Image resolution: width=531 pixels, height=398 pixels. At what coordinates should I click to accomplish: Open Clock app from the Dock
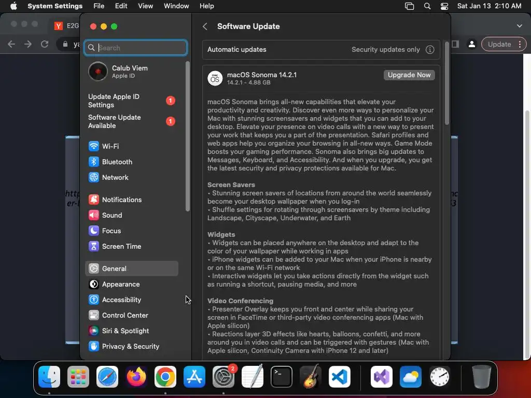tap(440, 377)
